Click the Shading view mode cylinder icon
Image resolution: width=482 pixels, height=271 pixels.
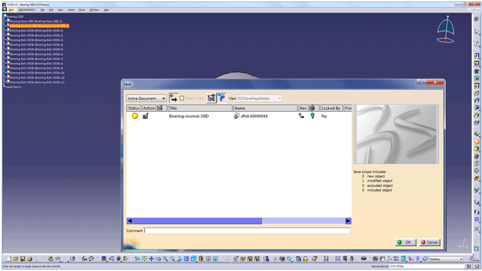pos(201,259)
